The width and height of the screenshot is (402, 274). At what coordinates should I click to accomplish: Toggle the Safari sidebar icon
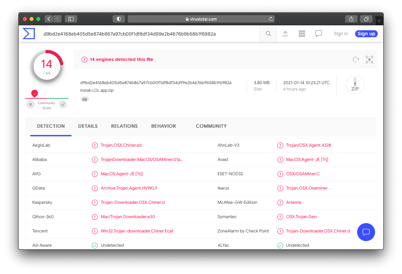pyautogui.click(x=71, y=19)
